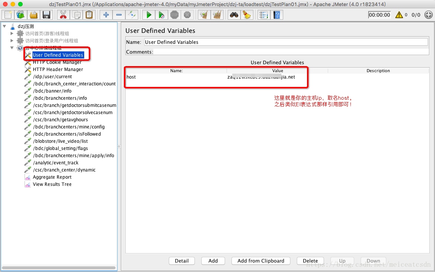Select User Defined Variables tree item
The image size is (435, 272).
(x=58, y=55)
